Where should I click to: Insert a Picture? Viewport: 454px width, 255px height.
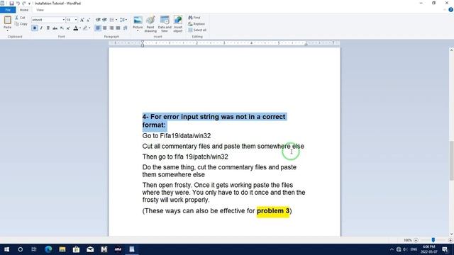click(x=138, y=22)
